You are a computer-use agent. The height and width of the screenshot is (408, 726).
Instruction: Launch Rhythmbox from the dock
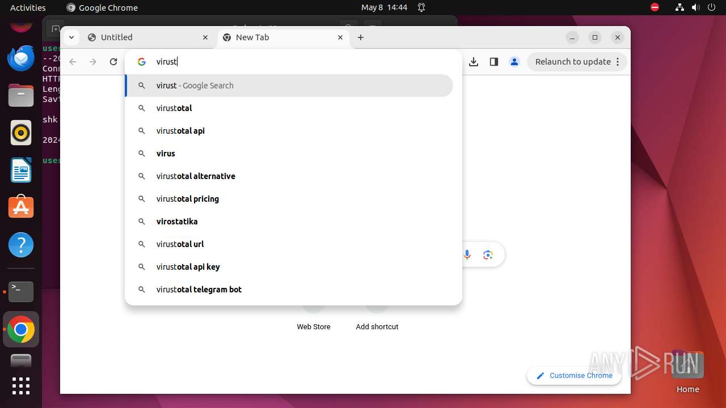pos(21,133)
